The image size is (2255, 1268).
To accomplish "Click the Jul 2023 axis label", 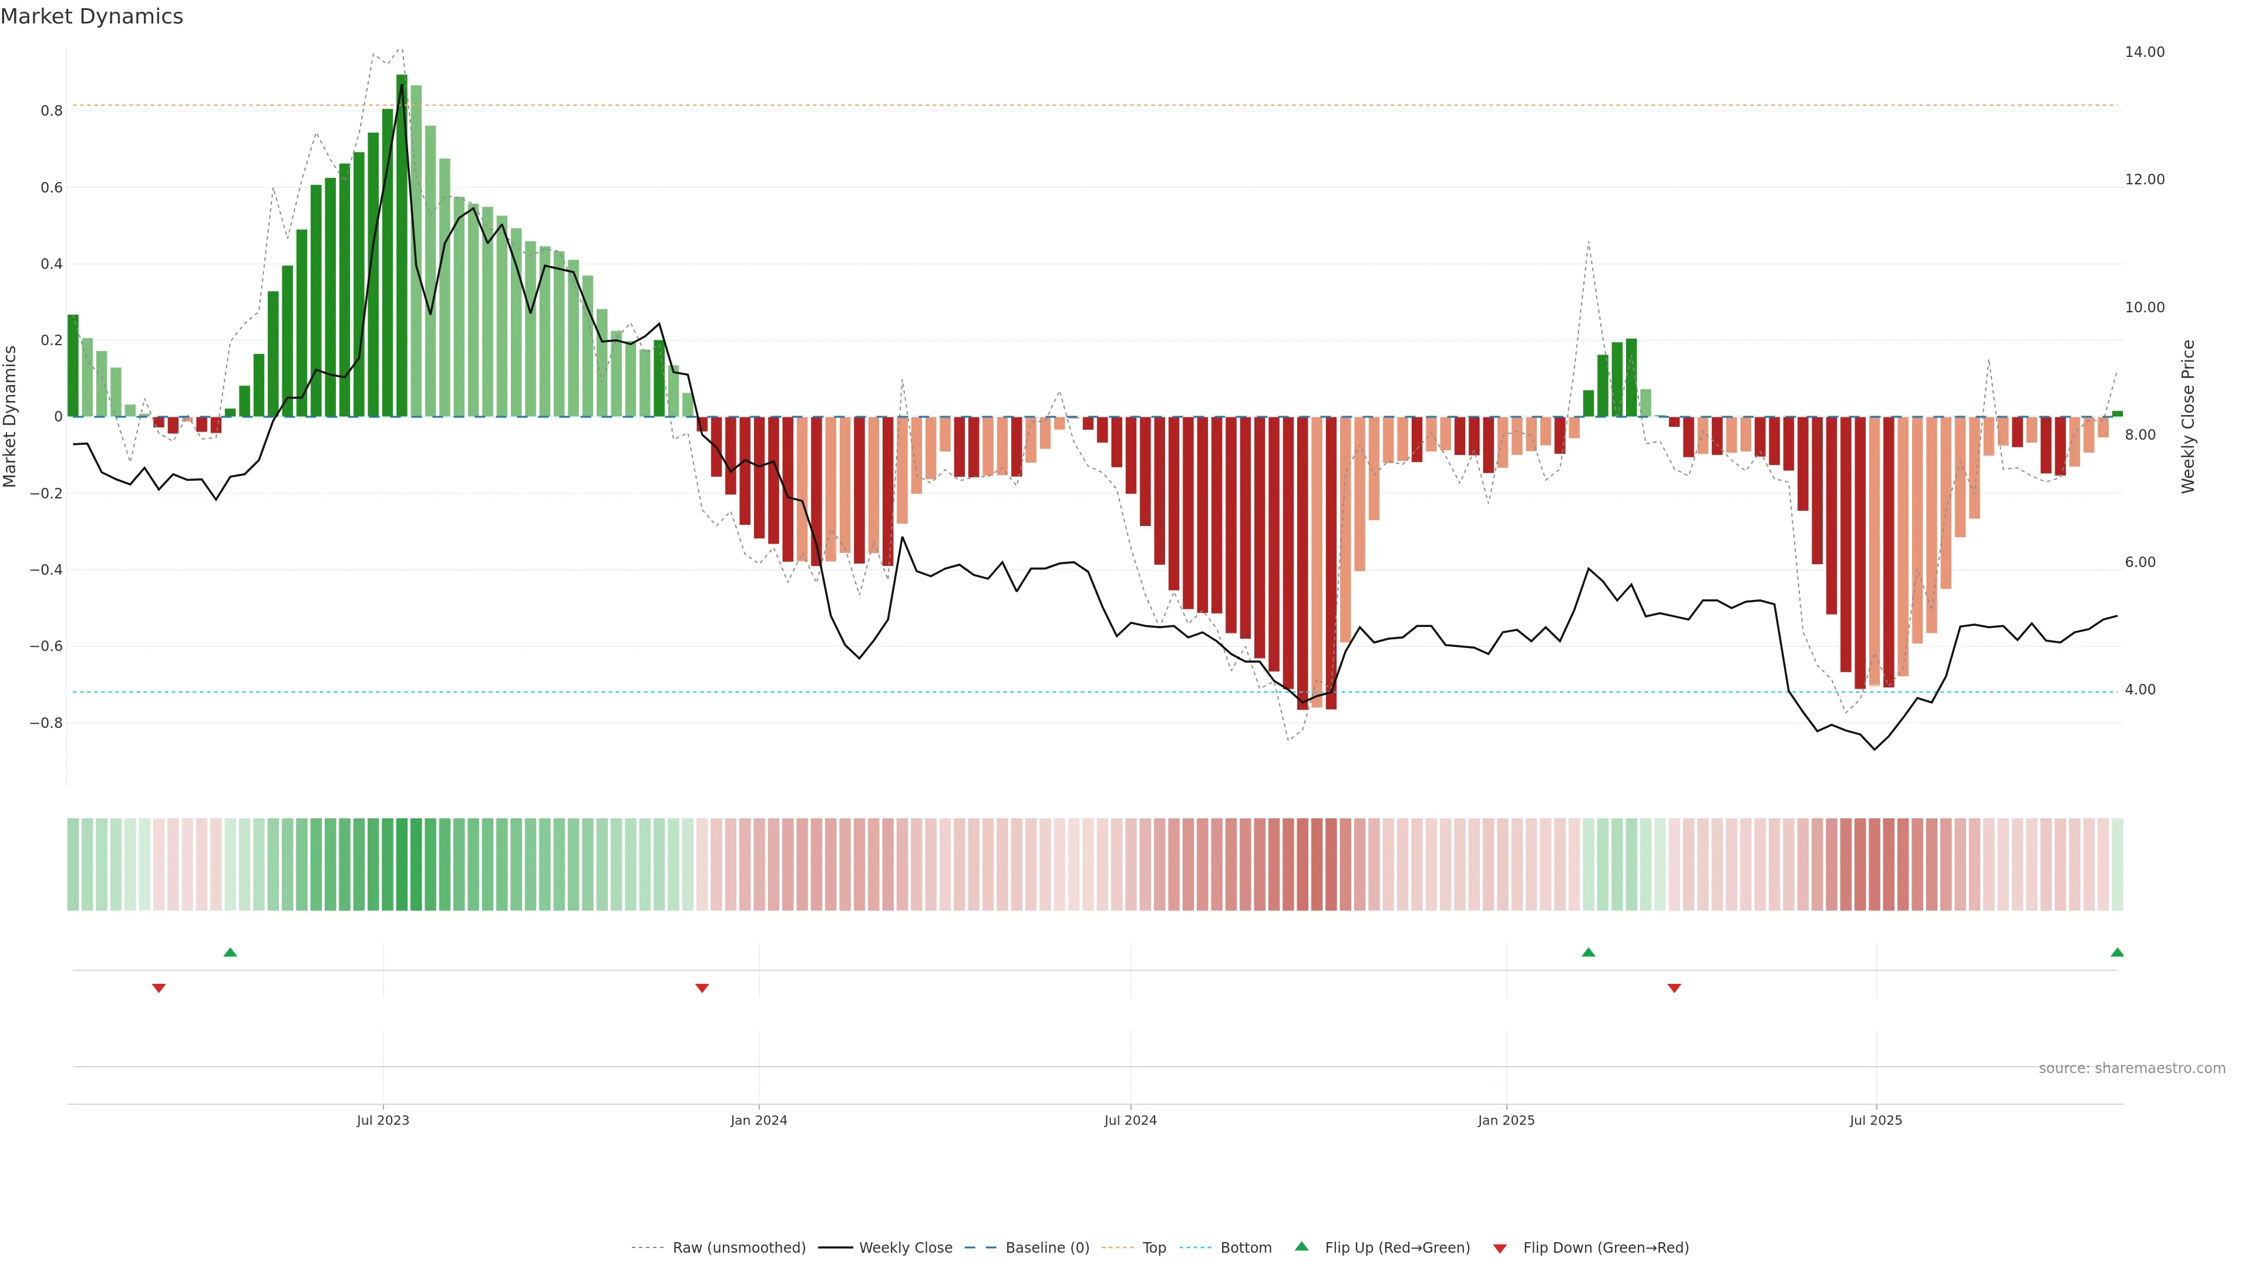I will point(382,1120).
